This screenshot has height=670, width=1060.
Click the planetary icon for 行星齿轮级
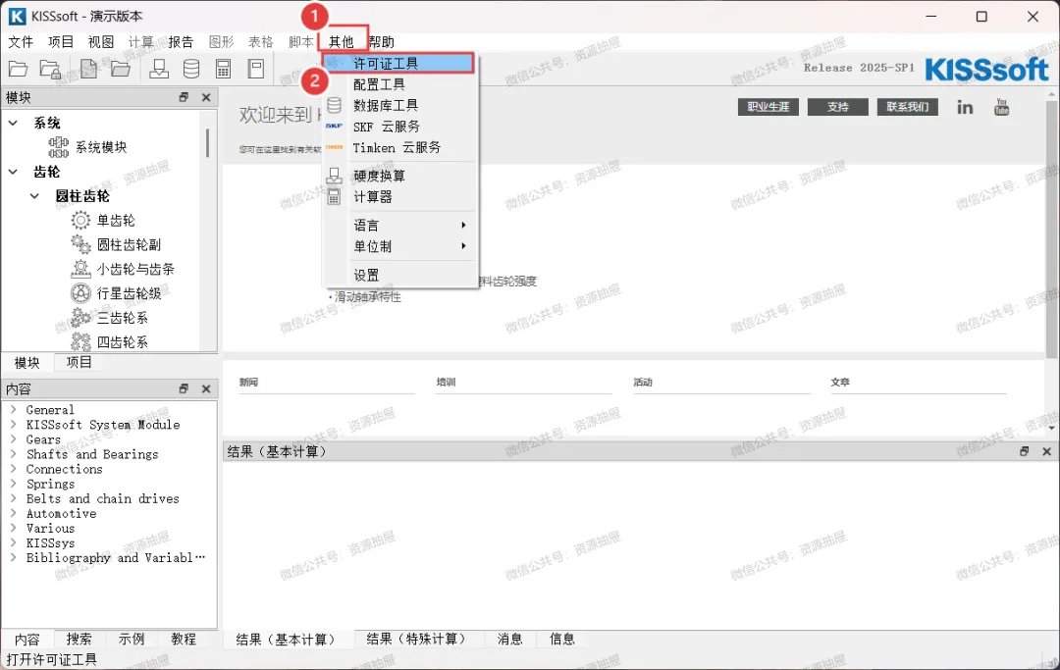[x=80, y=293]
